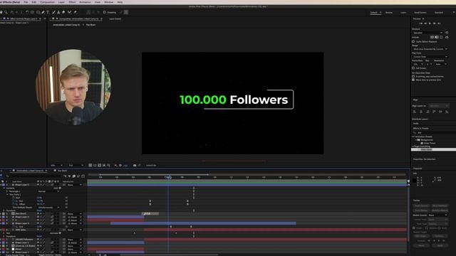Click Align Right icon in Align panel
456x256 pixels.
pyautogui.click(x=427, y=112)
